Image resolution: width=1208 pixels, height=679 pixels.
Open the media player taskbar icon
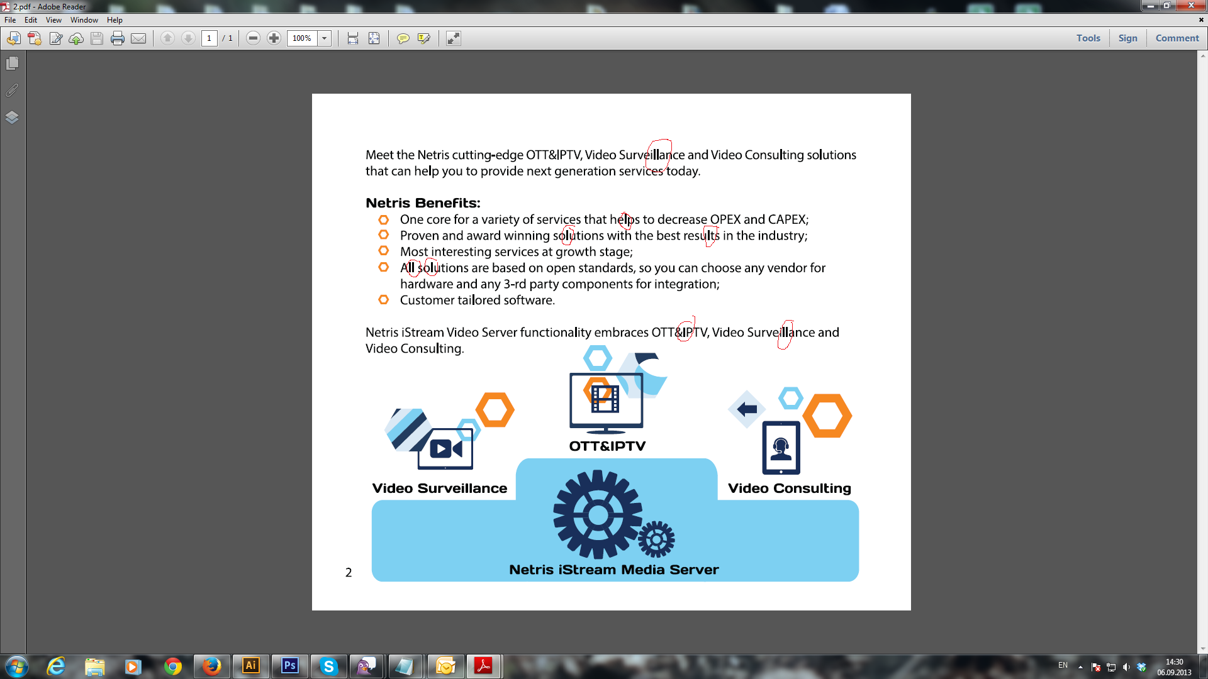coord(133,666)
